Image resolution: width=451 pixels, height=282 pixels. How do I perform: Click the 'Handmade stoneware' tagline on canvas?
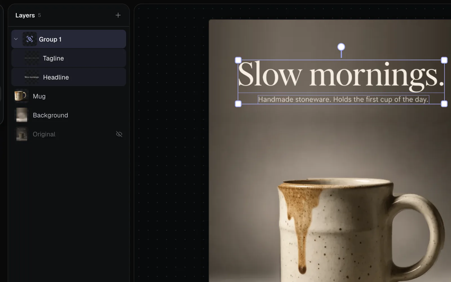[x=343, y=99]
